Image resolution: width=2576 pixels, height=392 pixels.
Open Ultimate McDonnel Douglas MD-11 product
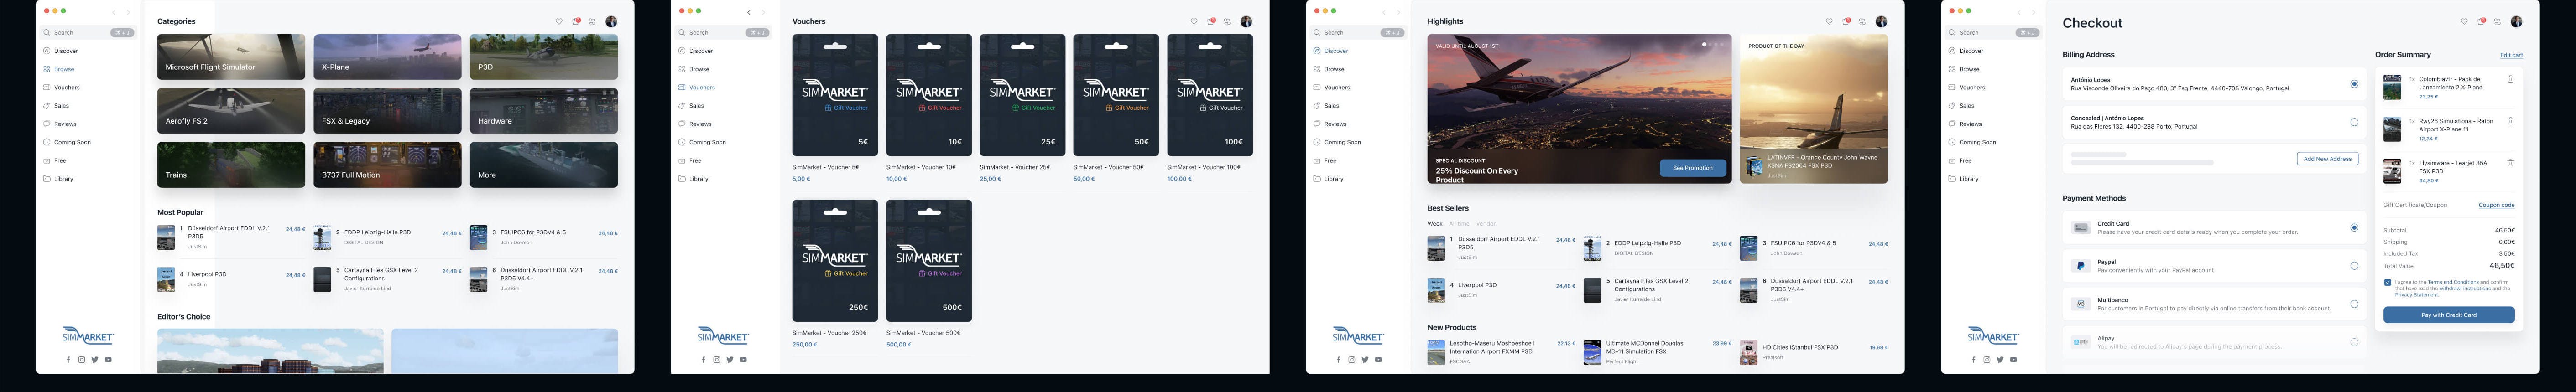coord(1657,352)
